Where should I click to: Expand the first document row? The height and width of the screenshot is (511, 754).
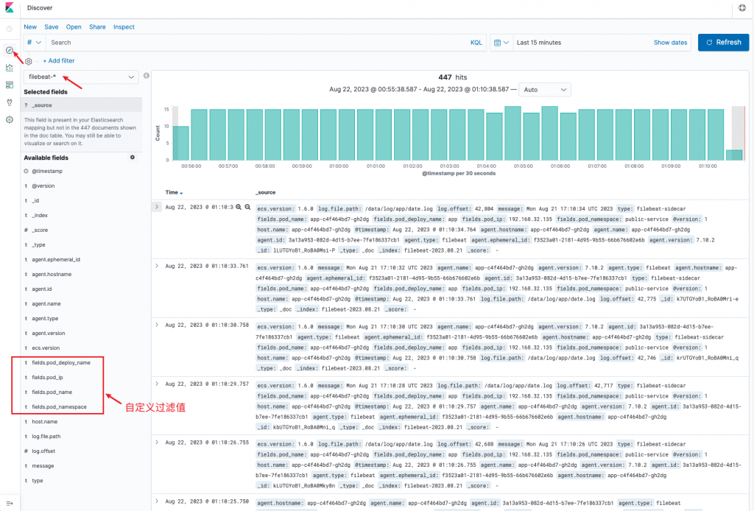tap(157, 207)
